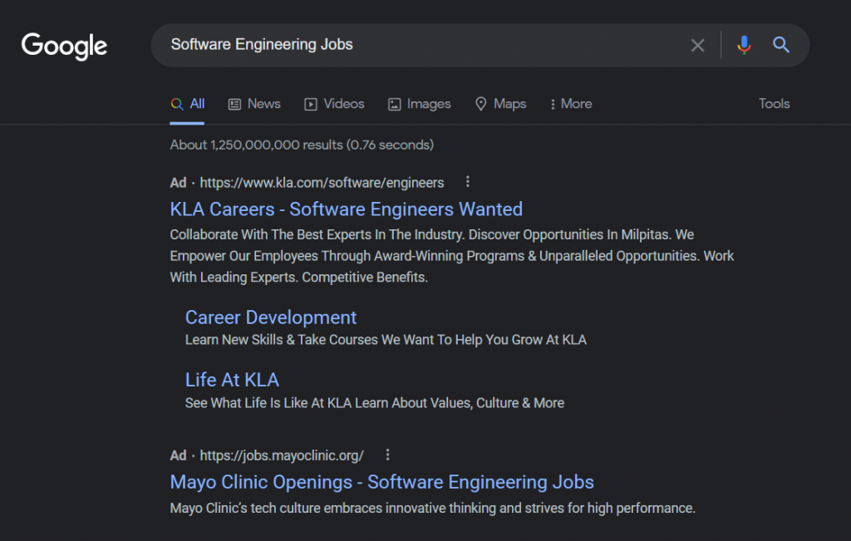Open the Career Development sitelink

tap(271, 317)
